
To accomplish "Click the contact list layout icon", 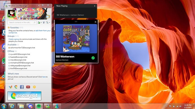I will coord(44,23).
